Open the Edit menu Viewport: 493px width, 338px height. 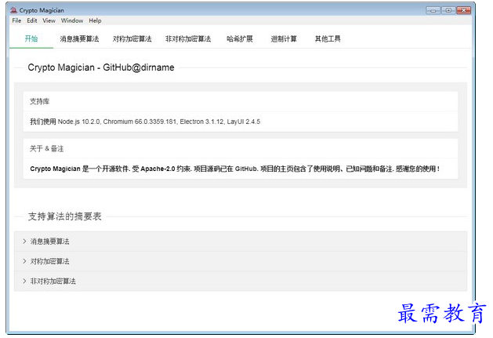tap(32, 20)
